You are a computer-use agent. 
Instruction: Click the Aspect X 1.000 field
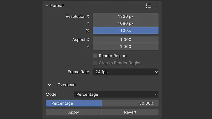click(x=126, y=40)
